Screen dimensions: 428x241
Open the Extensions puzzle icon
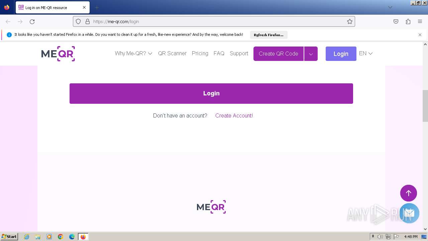(408, 21)
